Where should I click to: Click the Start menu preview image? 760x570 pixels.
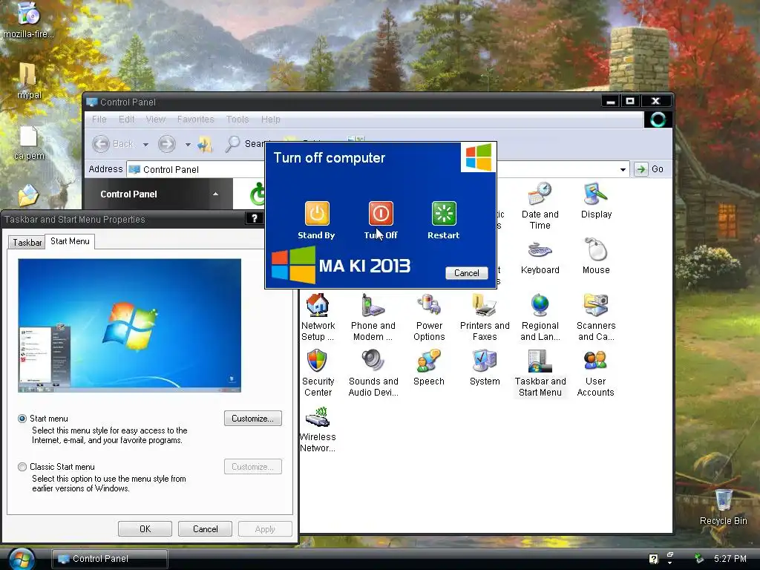[129, 325]
